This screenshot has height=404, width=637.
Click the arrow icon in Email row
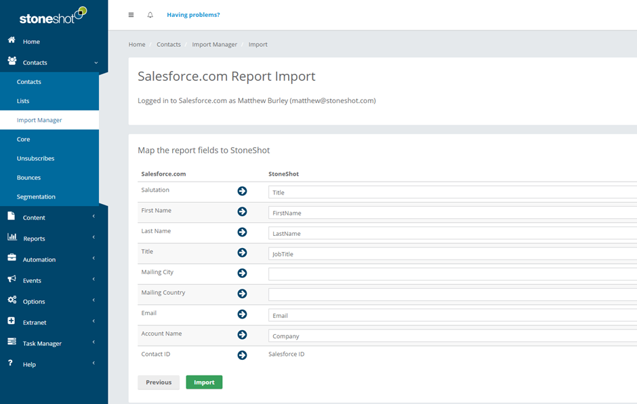[242, 314]
